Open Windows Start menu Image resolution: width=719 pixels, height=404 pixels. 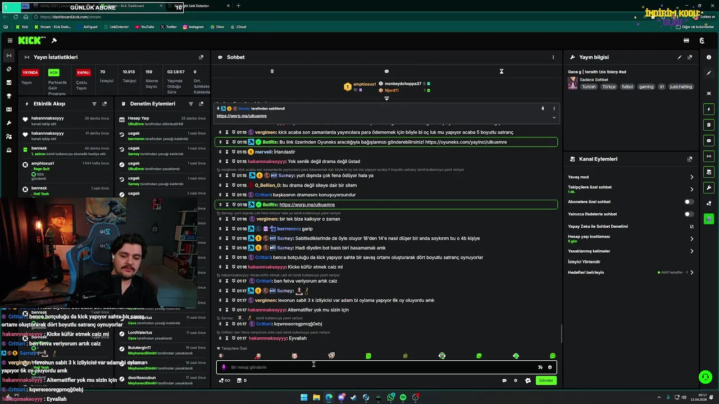304,397
